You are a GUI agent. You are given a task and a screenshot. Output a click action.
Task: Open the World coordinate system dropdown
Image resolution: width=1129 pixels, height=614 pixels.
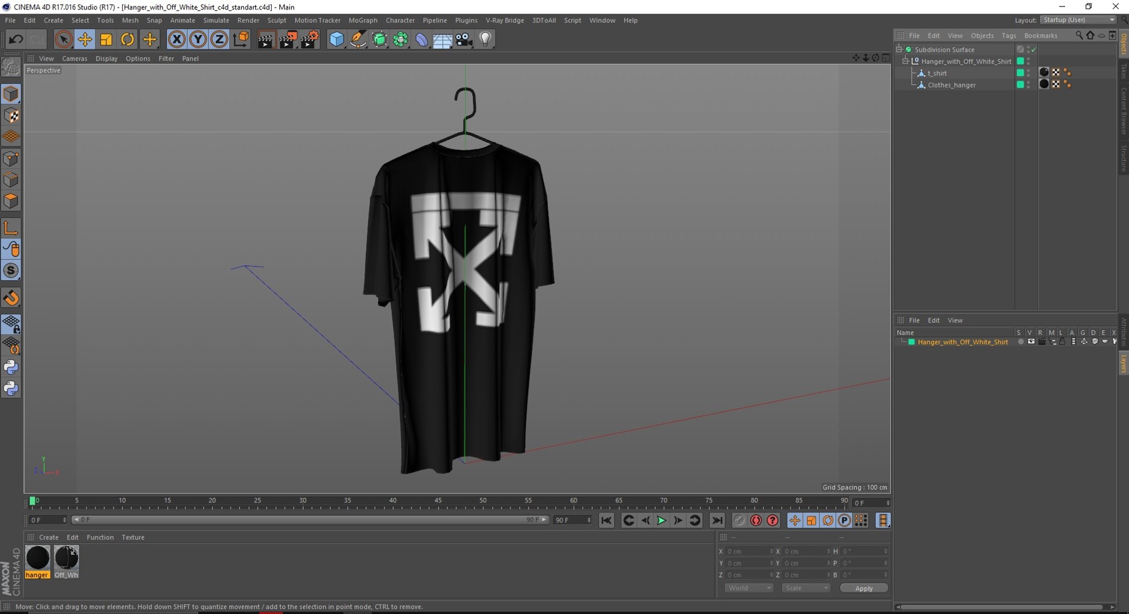[748, 588]
